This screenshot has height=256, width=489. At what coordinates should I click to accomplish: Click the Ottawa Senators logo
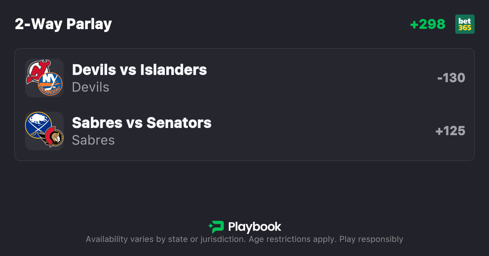(x=52, y=137)
